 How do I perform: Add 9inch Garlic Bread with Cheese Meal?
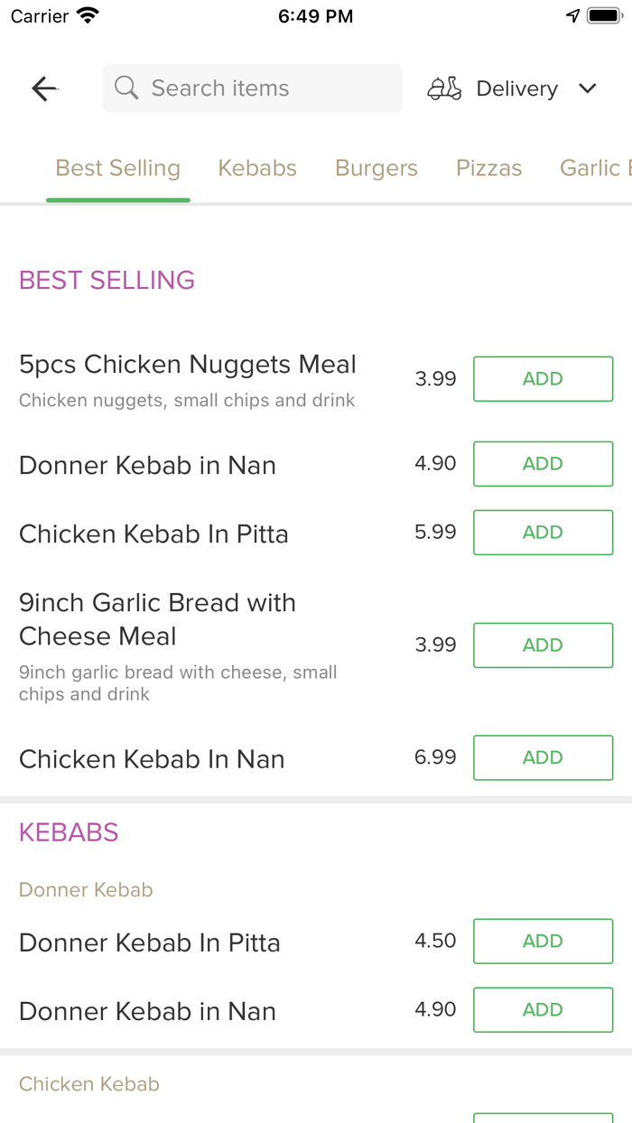click(x=543, y=645)
